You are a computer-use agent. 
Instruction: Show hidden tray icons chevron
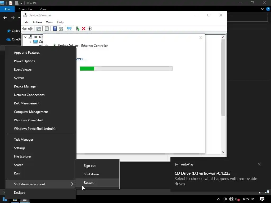[x=218, y=199]
